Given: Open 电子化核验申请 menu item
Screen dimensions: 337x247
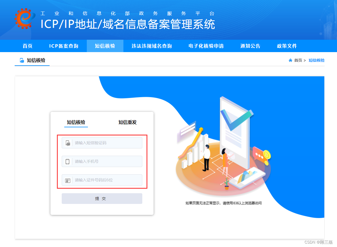Looking at the screenshot, I should pos(206,46).
